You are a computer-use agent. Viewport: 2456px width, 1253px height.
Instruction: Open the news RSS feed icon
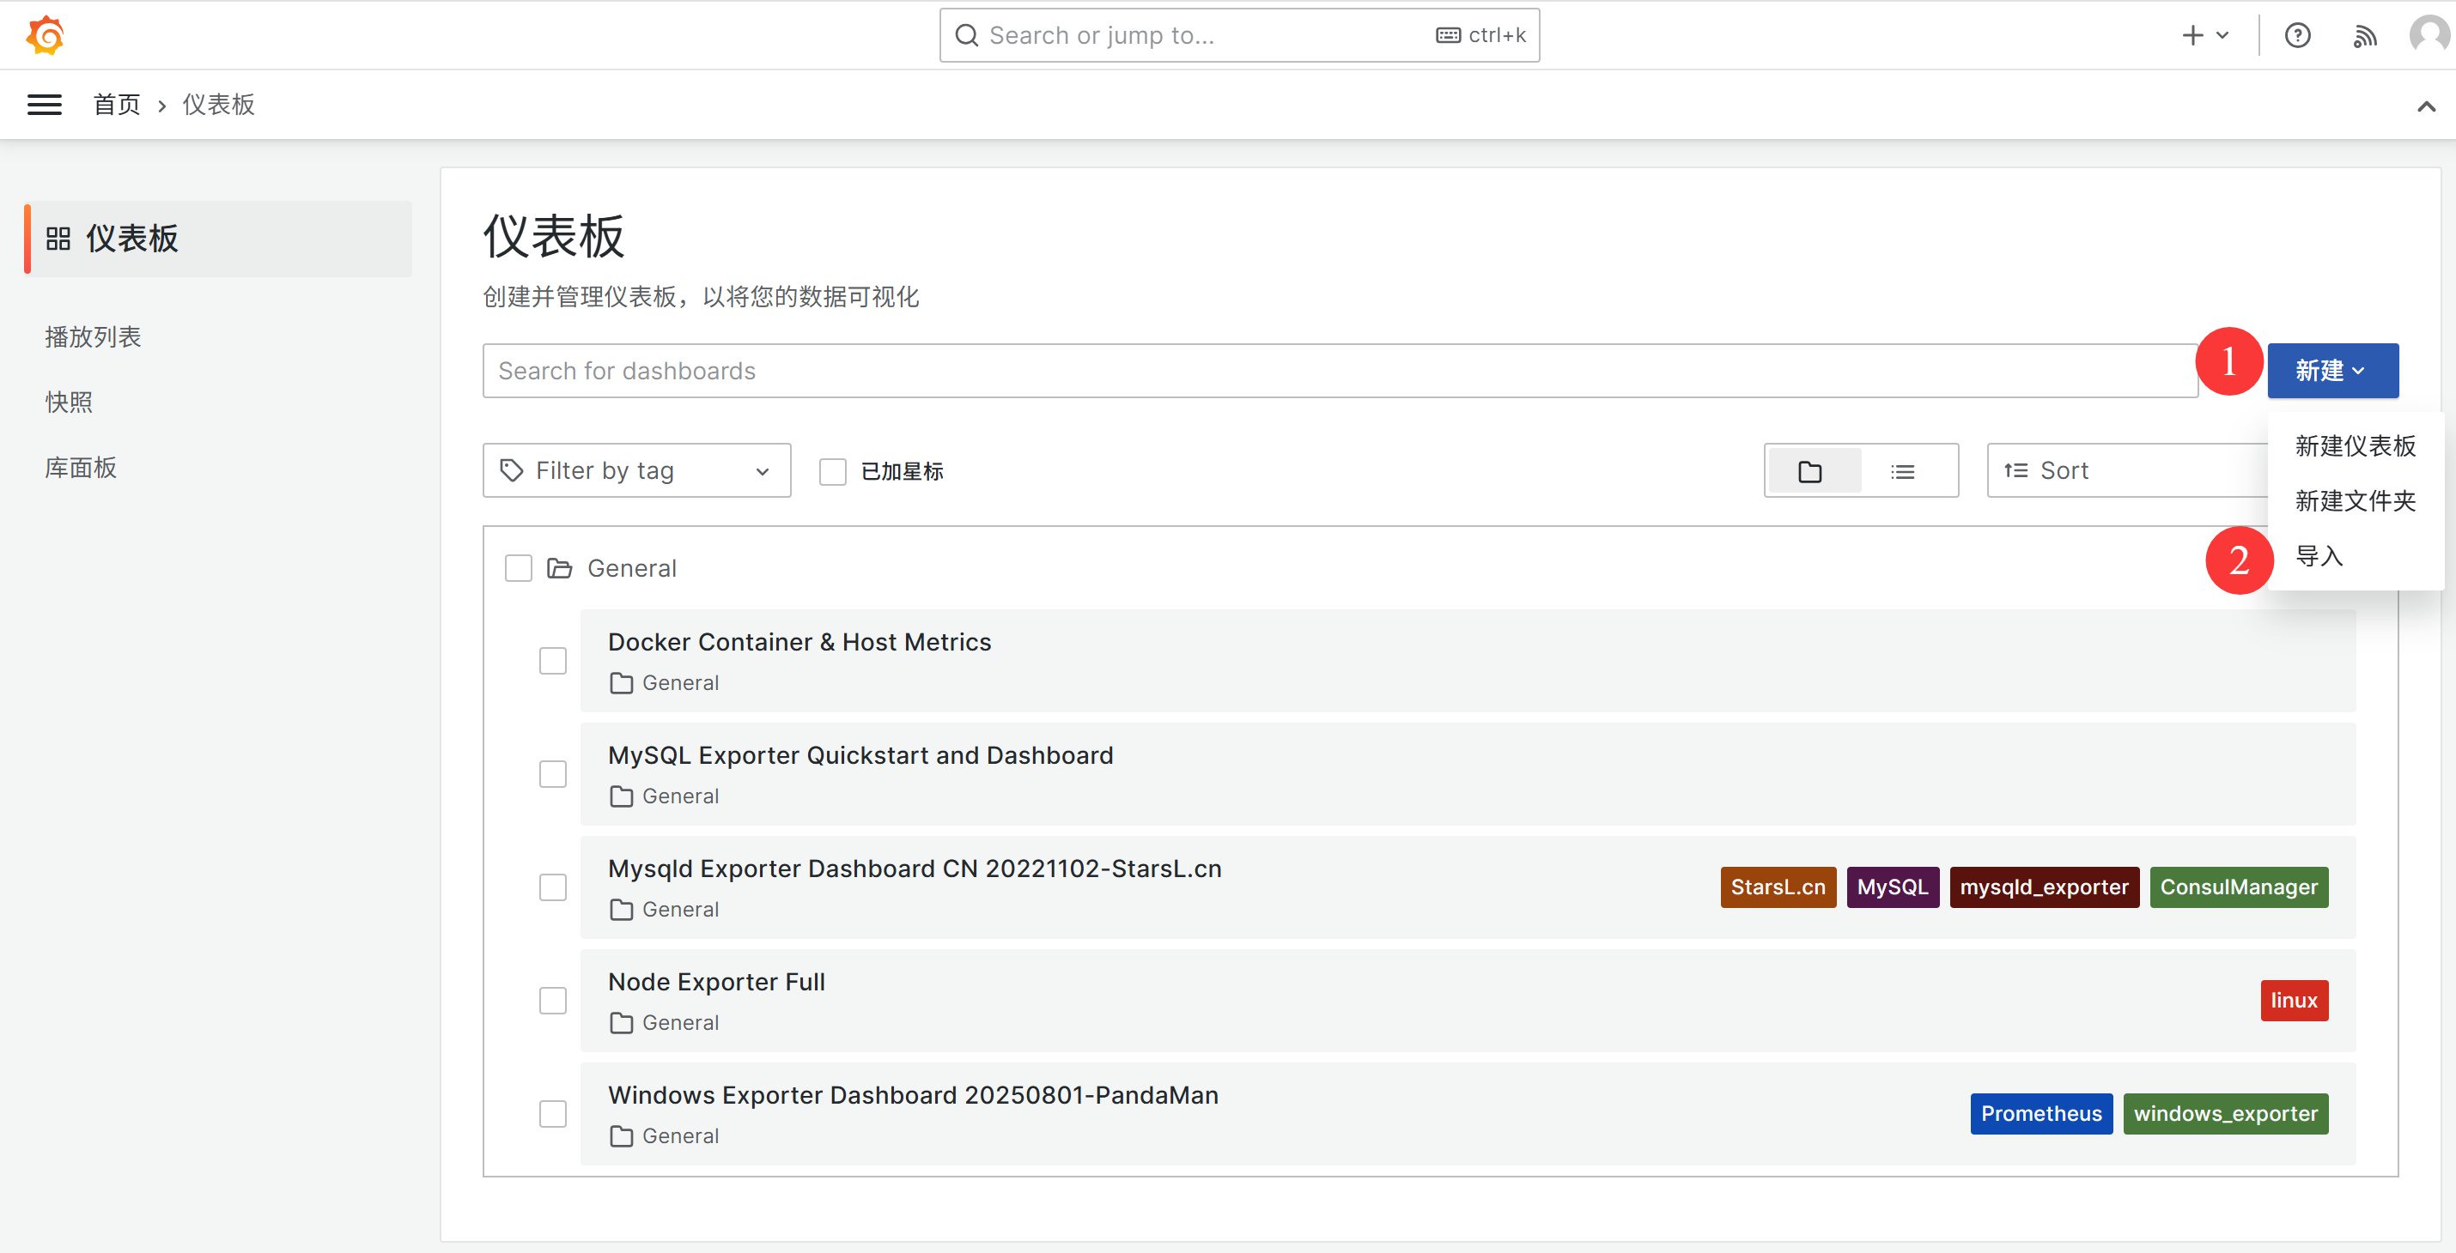click(2364, 35)
